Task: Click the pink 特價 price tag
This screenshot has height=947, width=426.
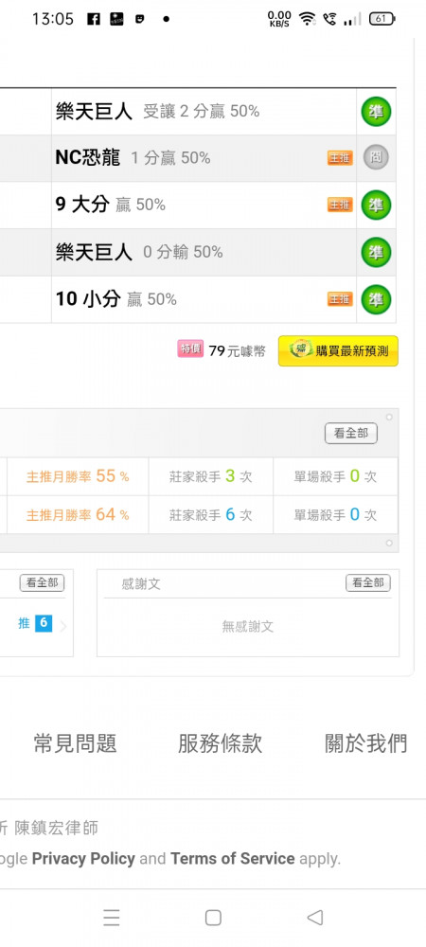Action: click(x=190, y=349)
